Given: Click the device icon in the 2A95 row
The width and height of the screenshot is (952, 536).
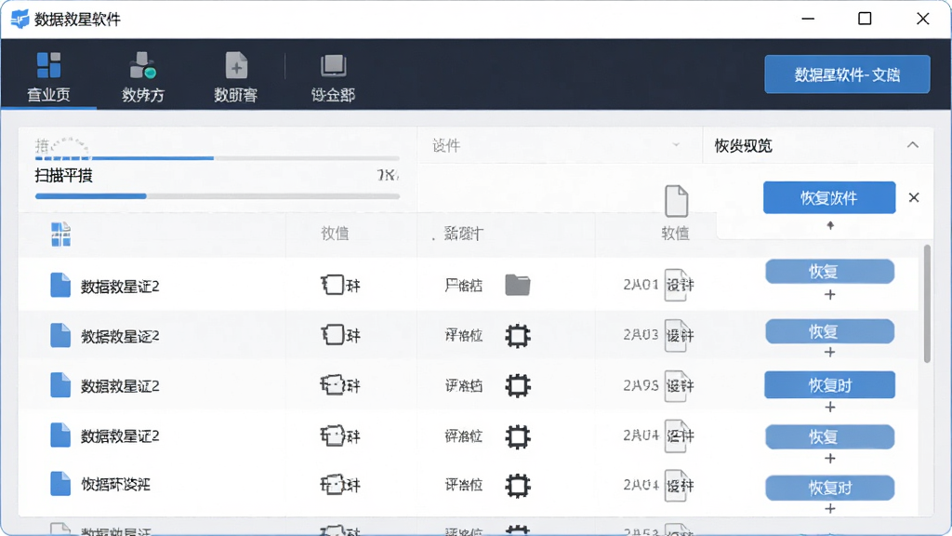Looking at the screenshot, I should coord(333,384).
